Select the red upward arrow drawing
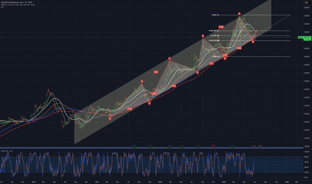 click(x=255, y=33)
